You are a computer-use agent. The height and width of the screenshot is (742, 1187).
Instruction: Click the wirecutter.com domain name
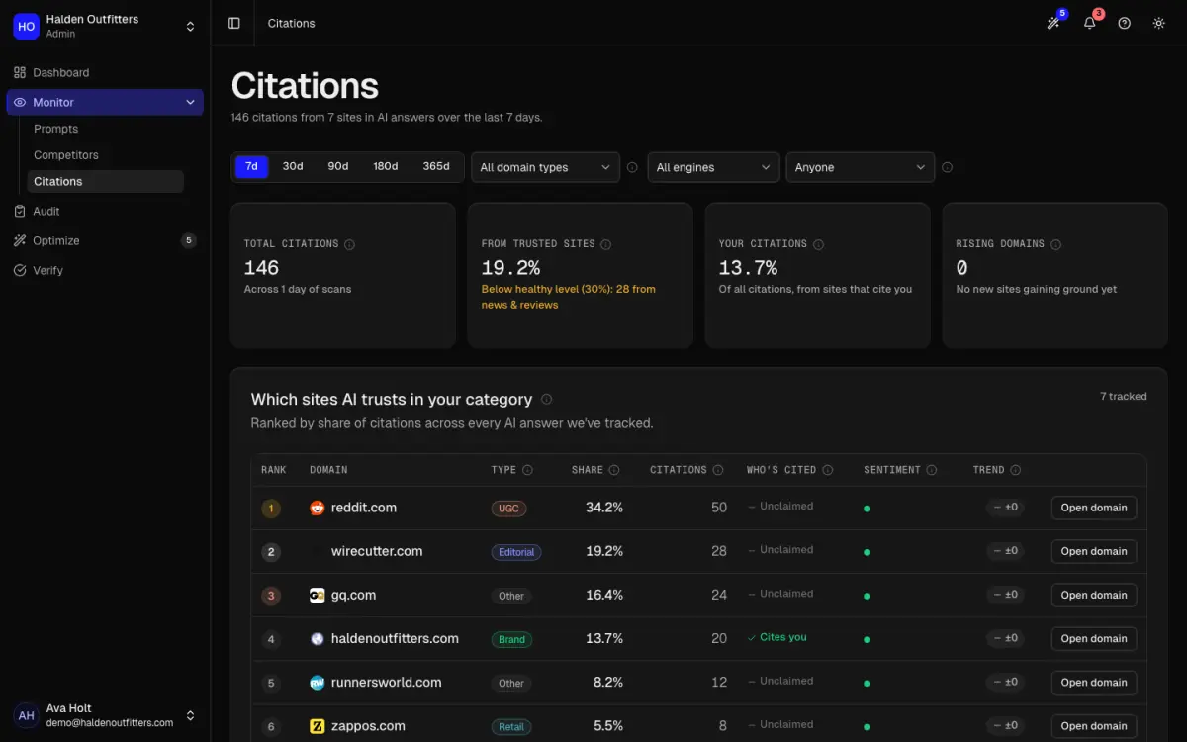pos(377,551)
